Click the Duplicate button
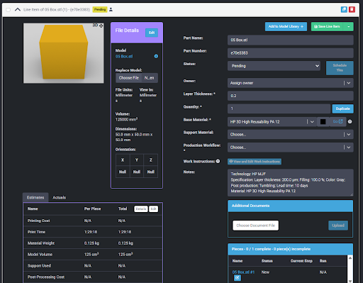Viewport: 363px width, 283px height. pyautogui.click(x=342, y=109)
